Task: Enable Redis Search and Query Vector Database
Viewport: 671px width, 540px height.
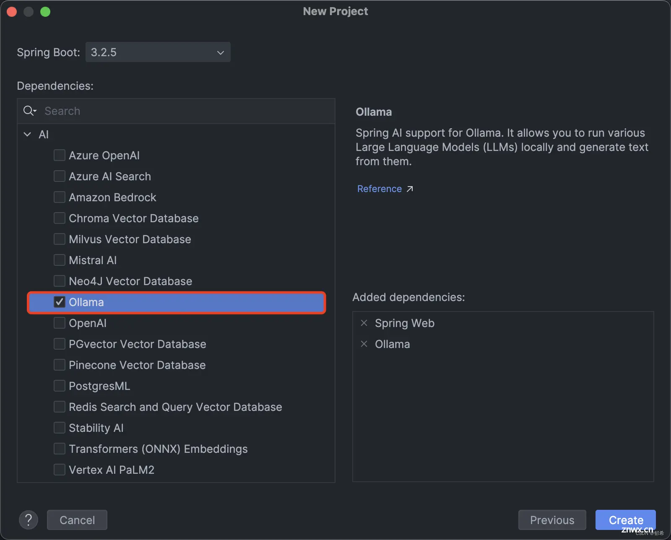Action: tap(60, 407)
